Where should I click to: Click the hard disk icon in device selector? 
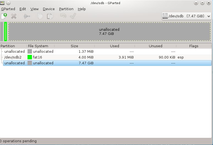click(165, 16)
